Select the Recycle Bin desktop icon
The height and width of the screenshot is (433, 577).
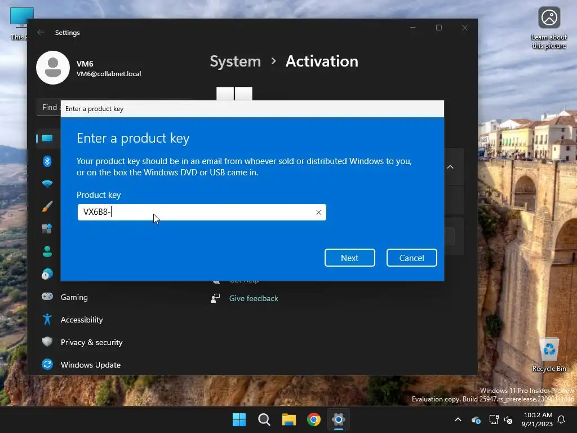549,355
